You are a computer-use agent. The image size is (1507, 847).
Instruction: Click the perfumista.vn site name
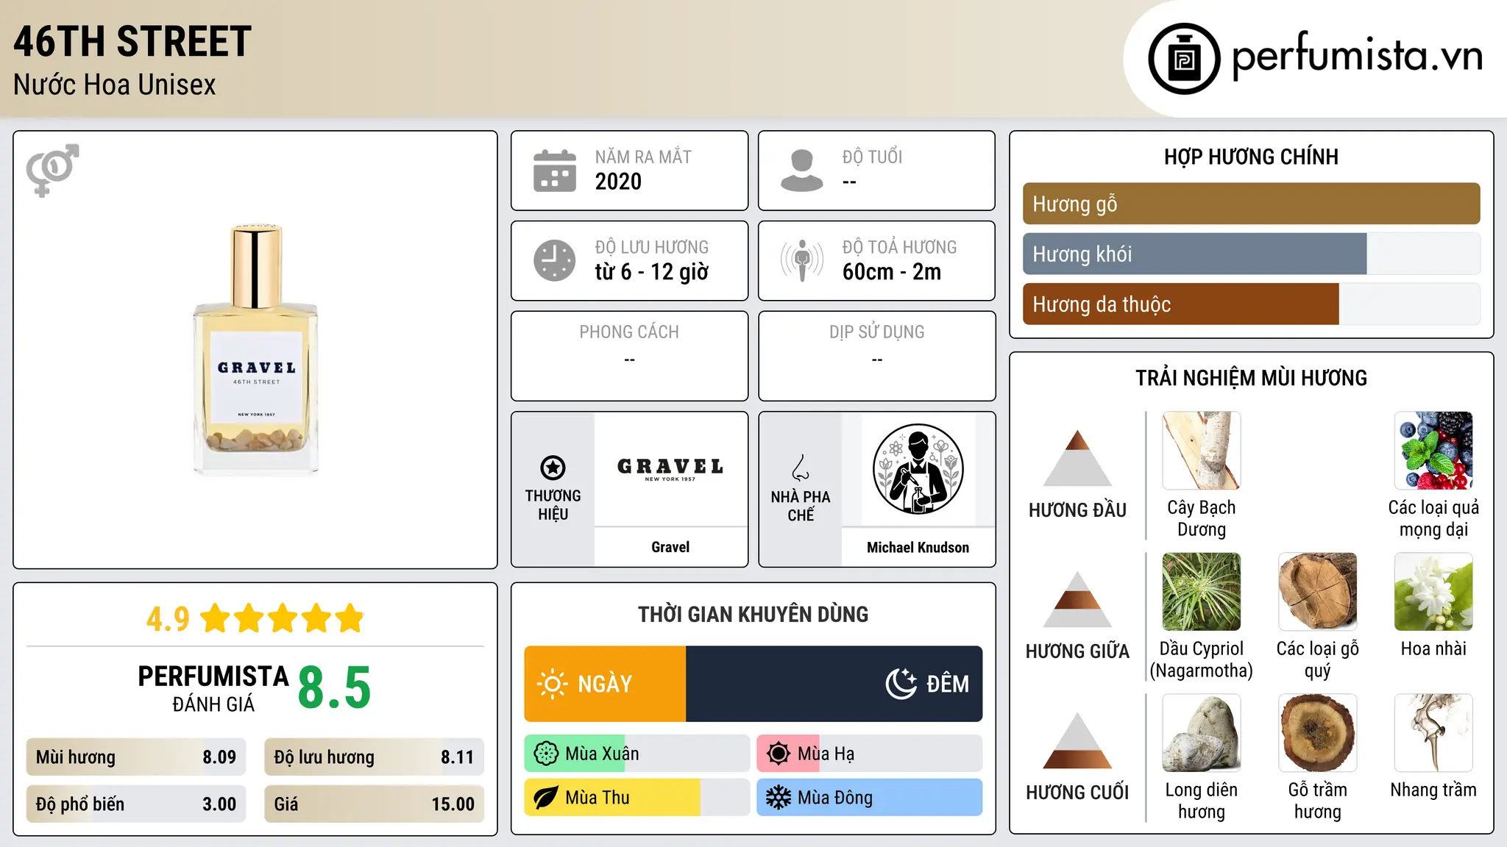click(1357, 57)
